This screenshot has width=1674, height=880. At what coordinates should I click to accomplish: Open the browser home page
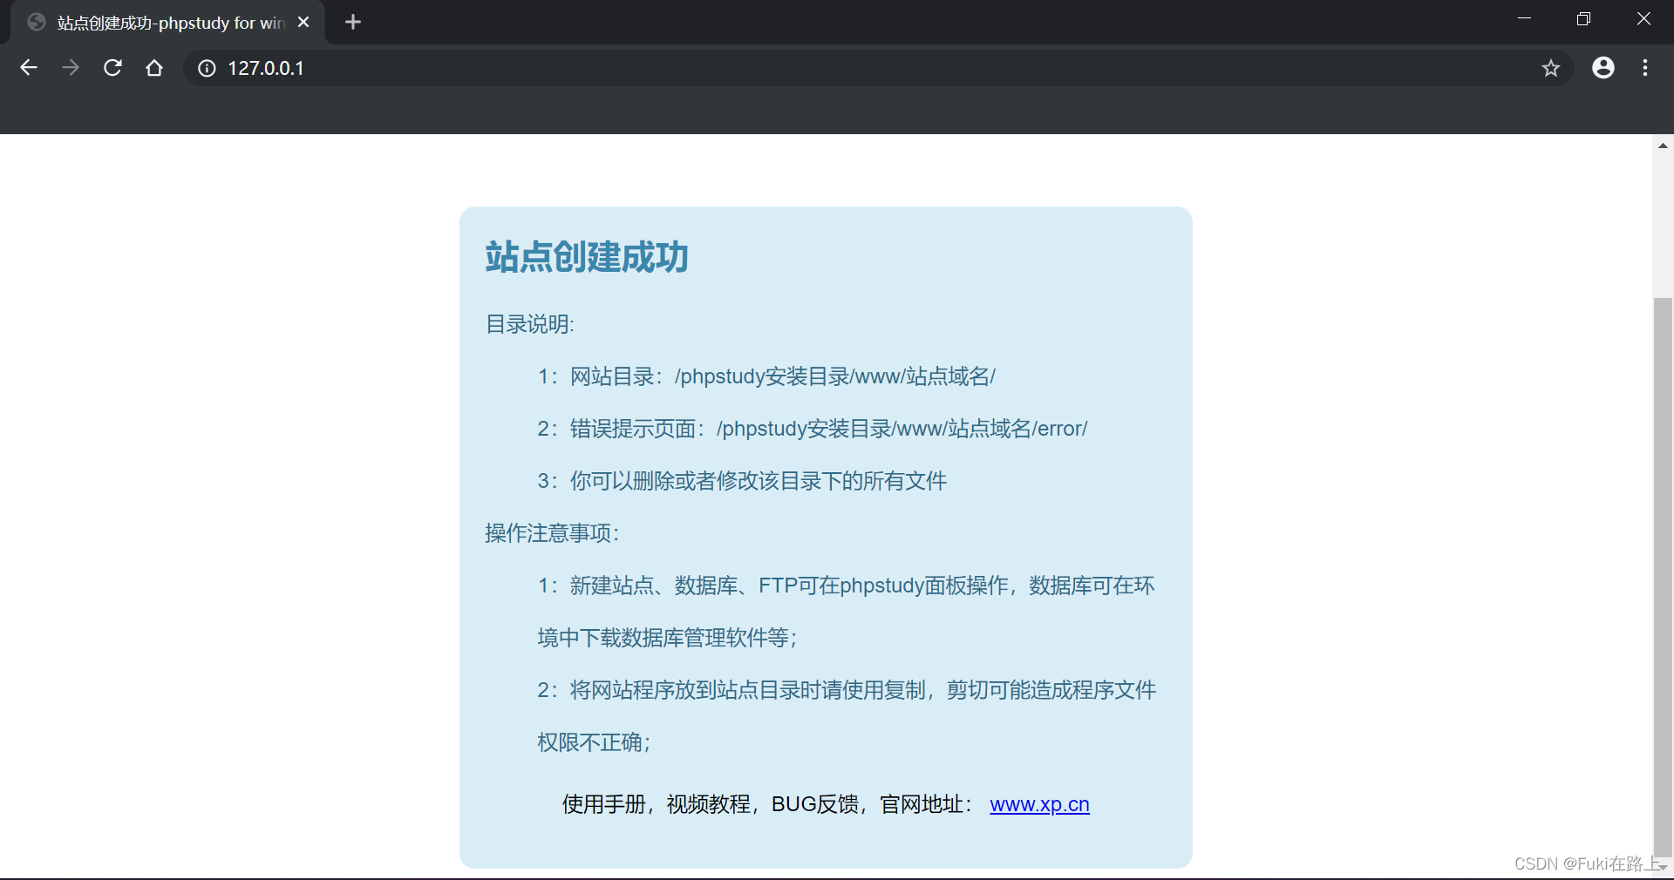pyautogui.click(x=154, y=68)
